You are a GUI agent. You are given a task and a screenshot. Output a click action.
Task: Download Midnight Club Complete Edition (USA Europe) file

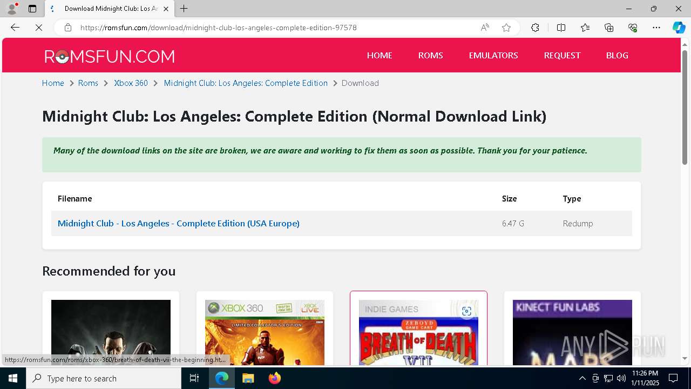(x=179, y=223)
